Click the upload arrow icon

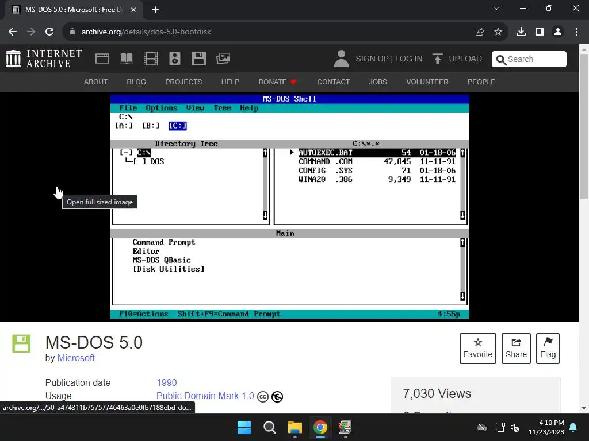(437, 59)
